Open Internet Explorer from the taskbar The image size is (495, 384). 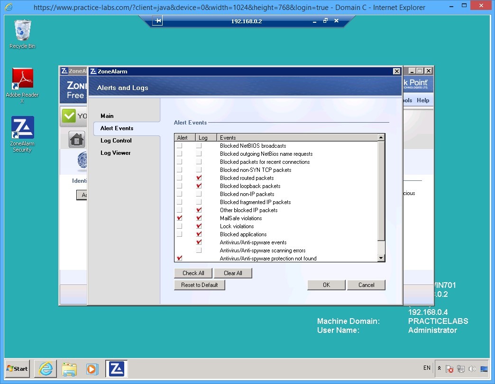(x=45, y=368)
